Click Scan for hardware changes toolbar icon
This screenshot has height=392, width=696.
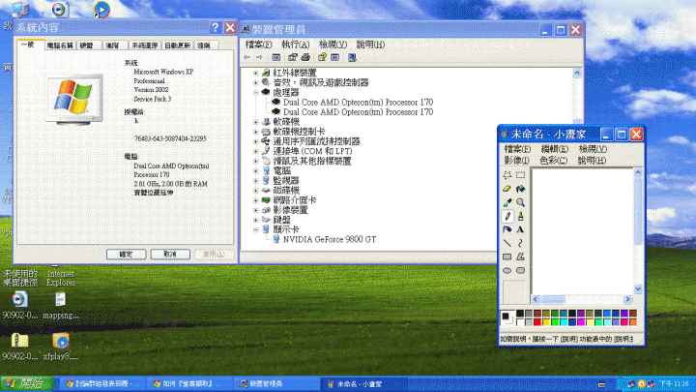352,57
